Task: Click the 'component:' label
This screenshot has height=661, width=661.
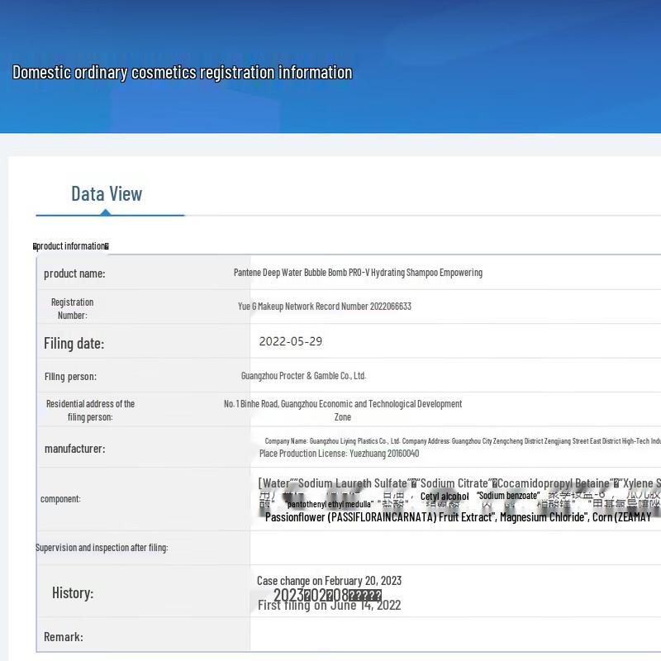Action: tap(60, 499)
